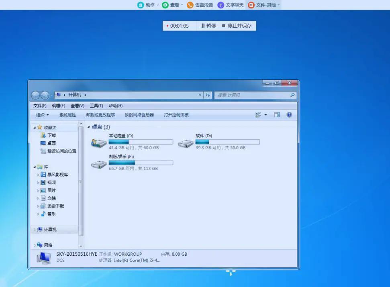390x287 pixels.
Task: Click the computer icon in details pane
Action: pyautogui.click(x=44, y=258)
